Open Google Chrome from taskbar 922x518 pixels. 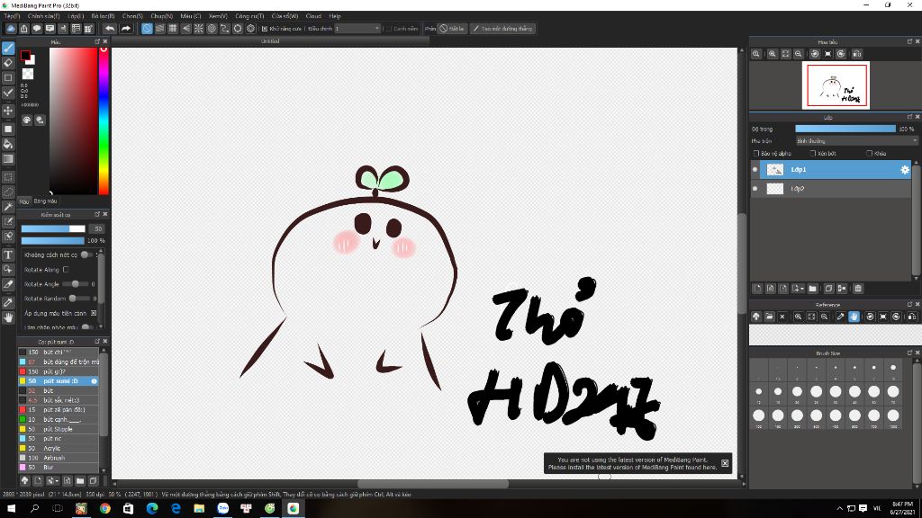(104, 509)
